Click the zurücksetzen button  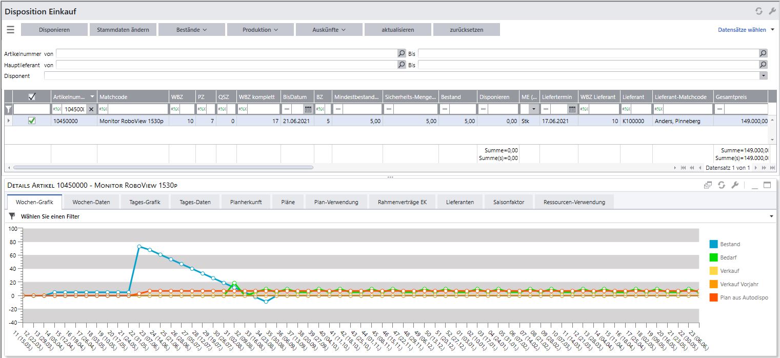tap(467, 30)
